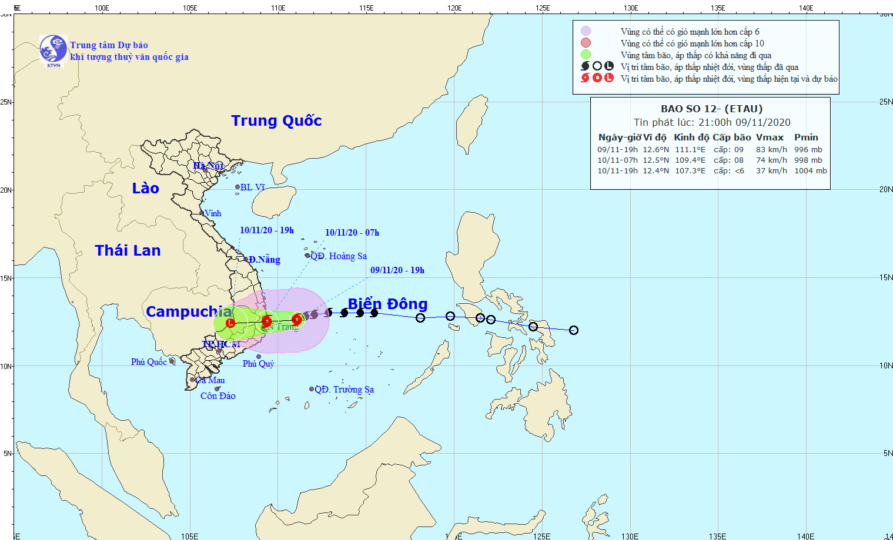Click the 'Thái Lan' country label
The height and width of the screenshot is (540, 893).
pyautogui.click(x=128, y=250)
